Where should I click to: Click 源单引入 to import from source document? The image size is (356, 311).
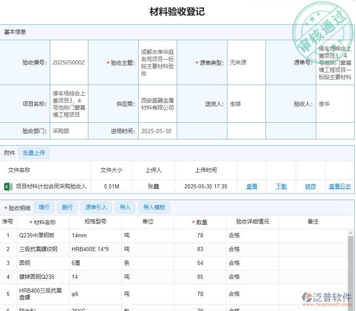(x=95, y=207)
